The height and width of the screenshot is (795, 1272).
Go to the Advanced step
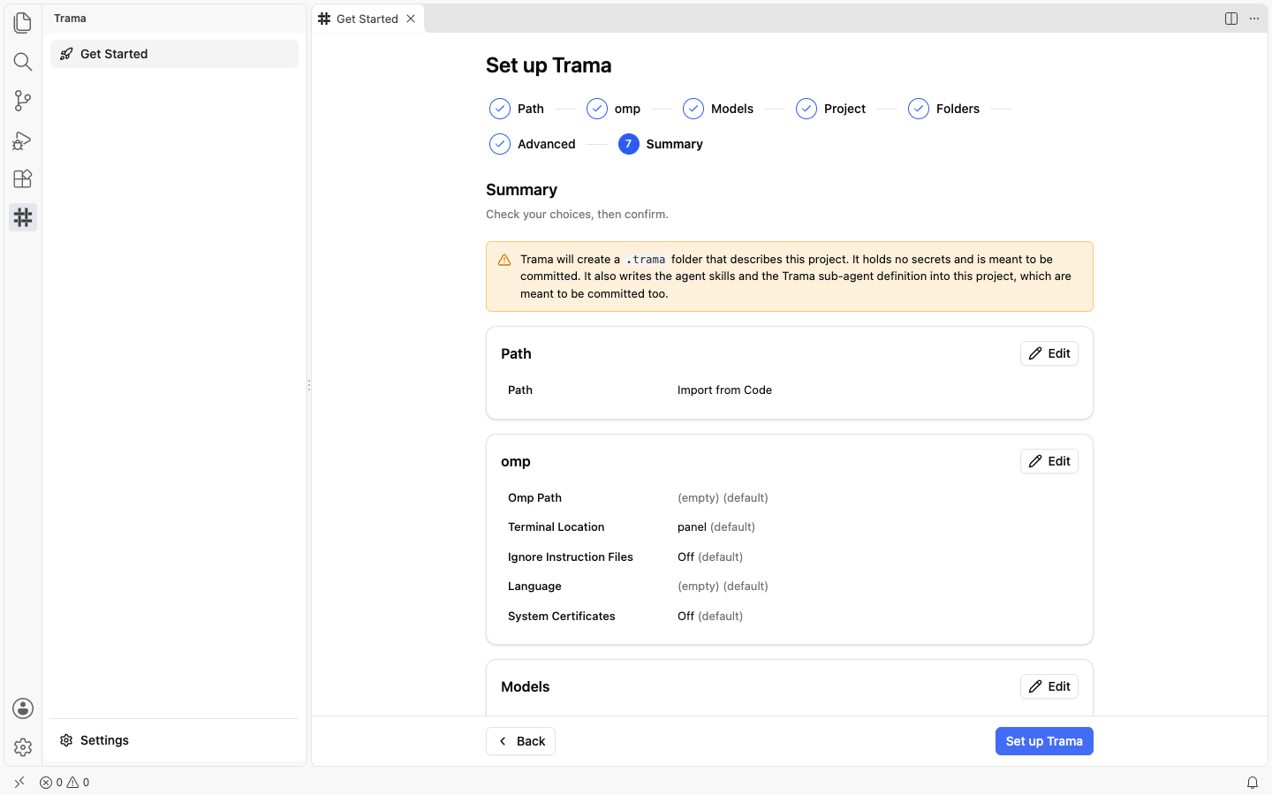[x=533, y=144]
